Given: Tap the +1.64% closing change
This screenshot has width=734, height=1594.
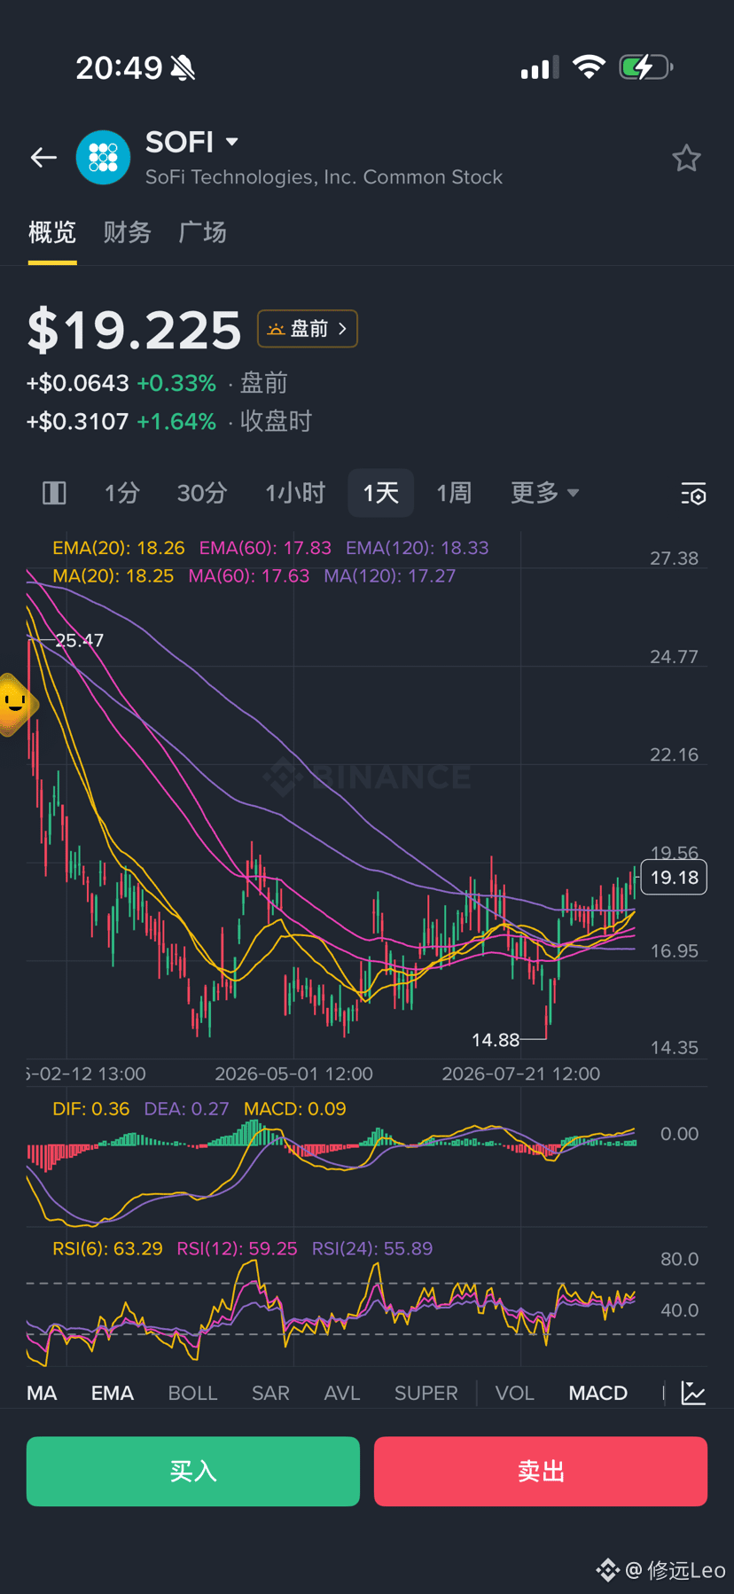Looking at the screenshot, I should click(x=176, y=422).
